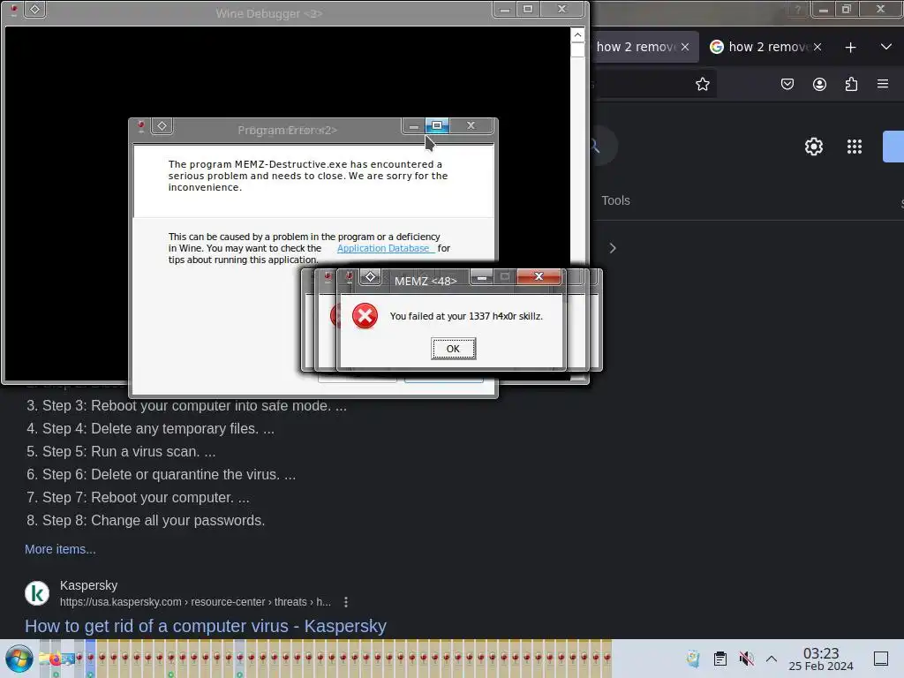Click the Kaspersky site favicon
Image resolution: width=904 pixels, height=678 pixels.
pos(37,593)
